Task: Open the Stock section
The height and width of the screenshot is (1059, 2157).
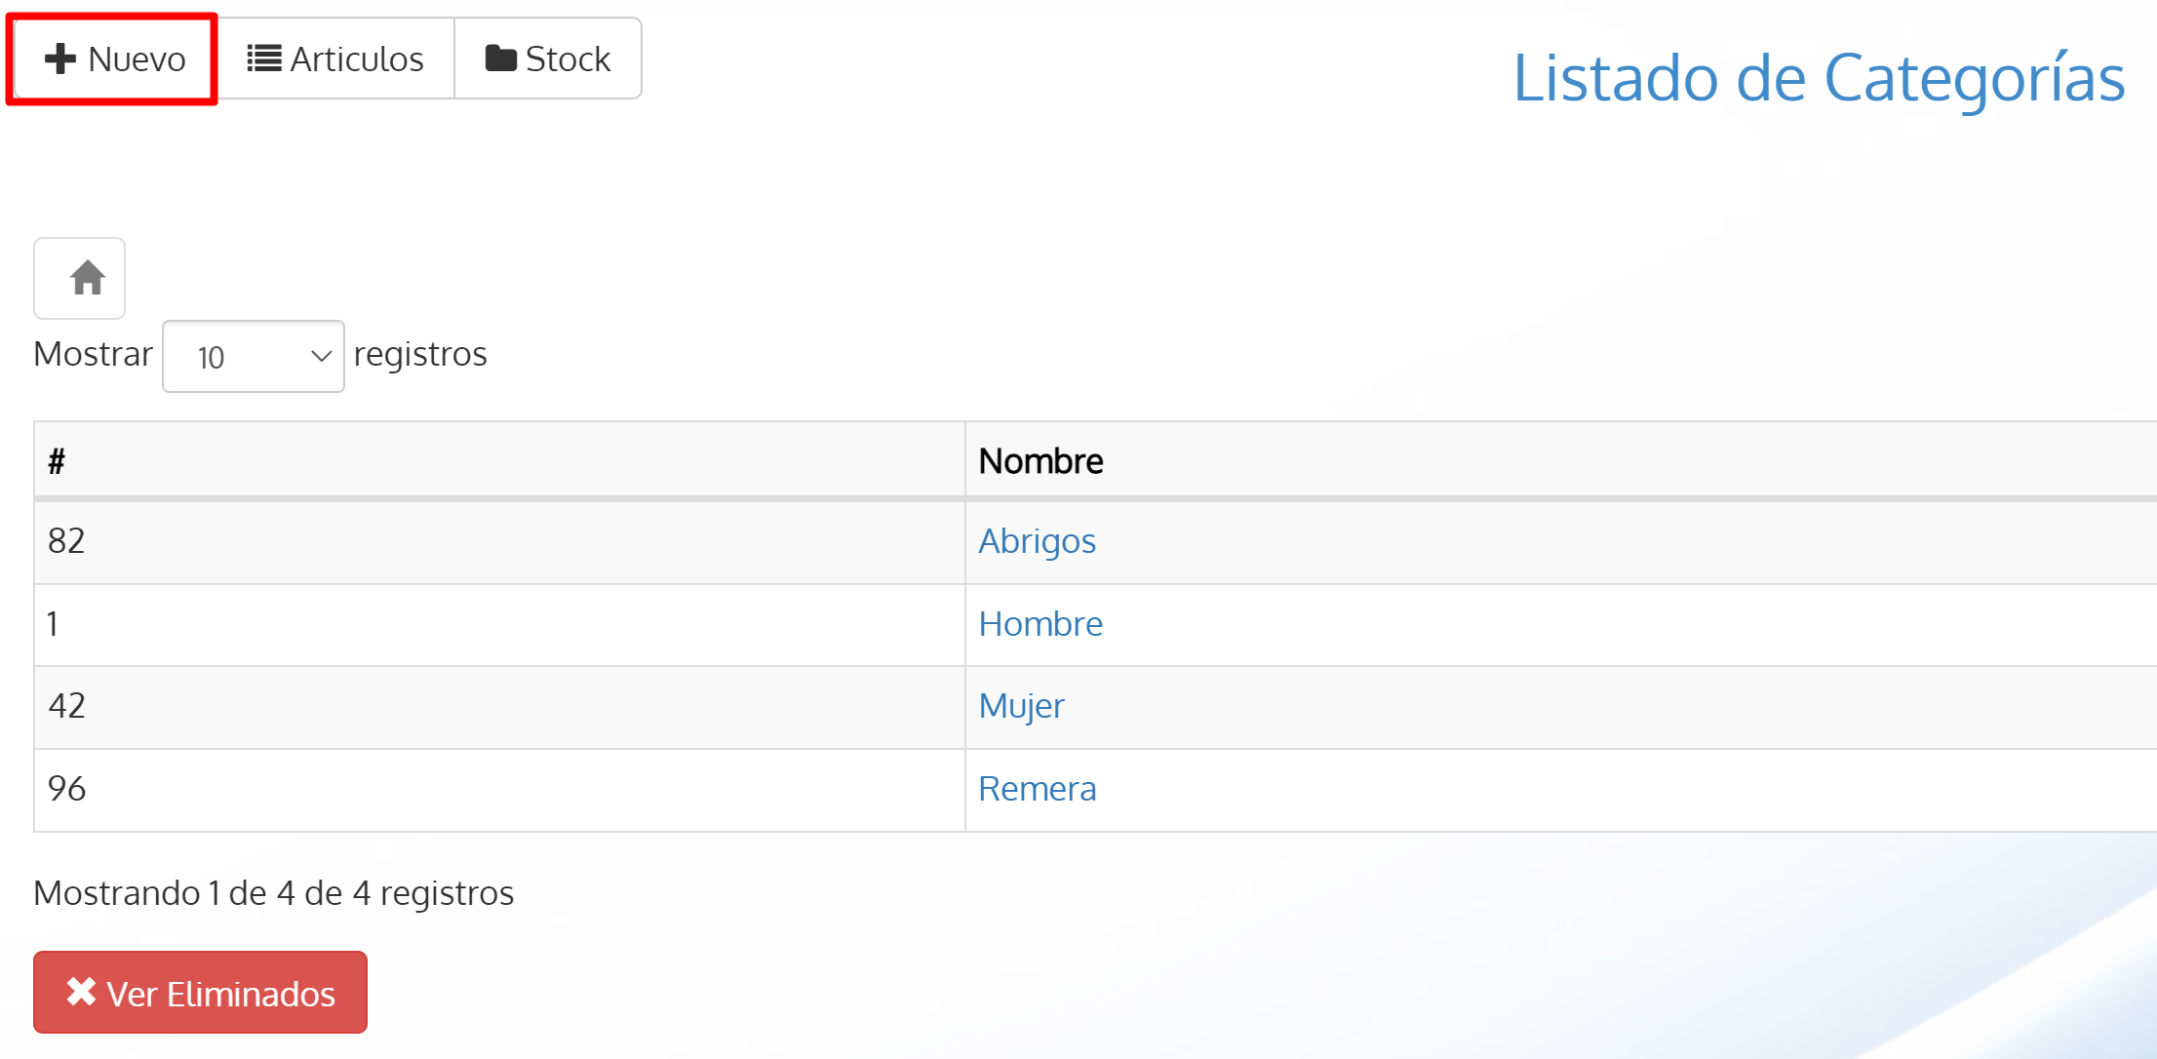Action: point(547,58)
